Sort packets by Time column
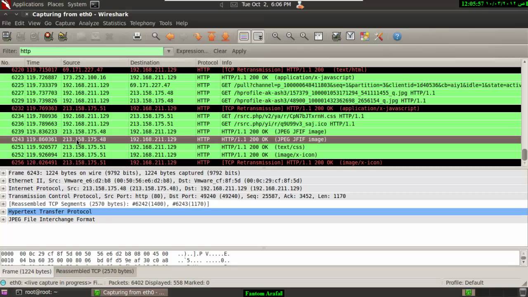The height and width of the screenshot is (297, 528). point(43,63)
